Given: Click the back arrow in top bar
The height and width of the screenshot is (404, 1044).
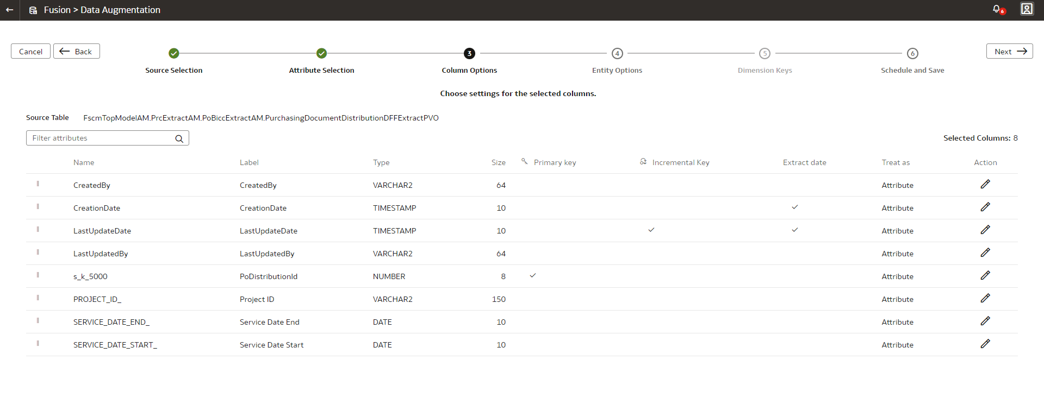Looking at the screenshot, I should (x=10, y=10).
